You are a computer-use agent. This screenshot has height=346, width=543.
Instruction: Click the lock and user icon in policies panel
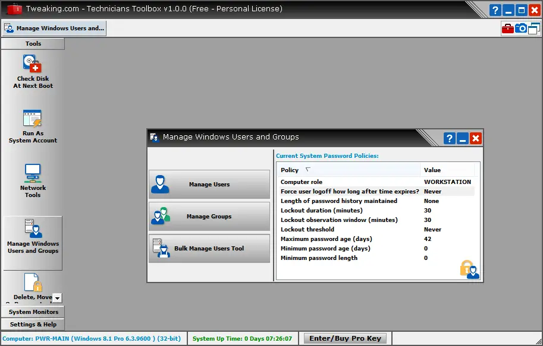click(470, 269)
